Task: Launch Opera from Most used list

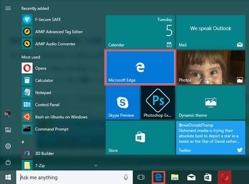Action: [60, 68]
